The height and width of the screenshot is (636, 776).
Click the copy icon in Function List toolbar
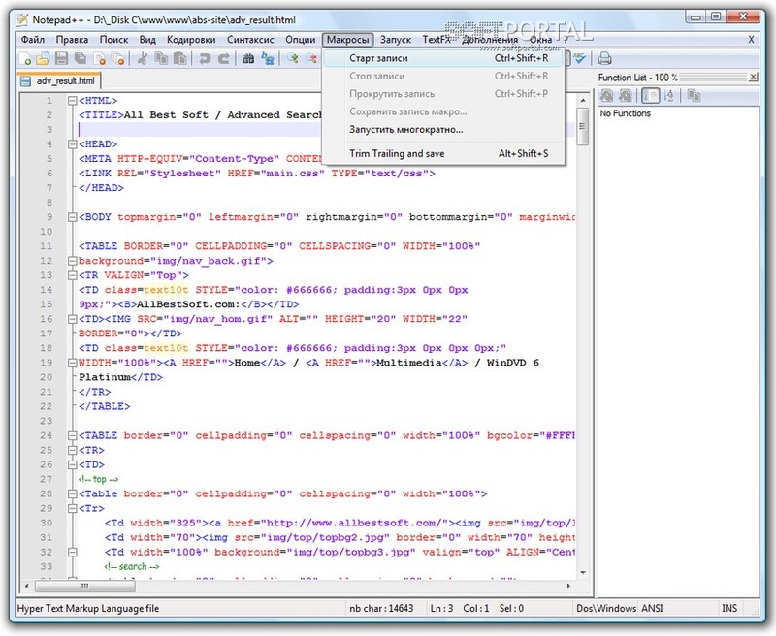(694, 95)
